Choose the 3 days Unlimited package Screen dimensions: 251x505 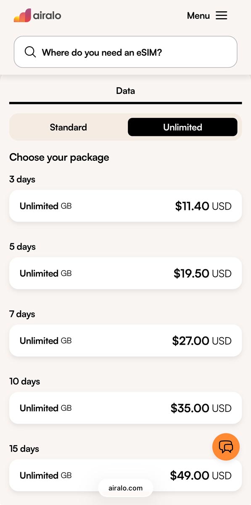point(125,206)
